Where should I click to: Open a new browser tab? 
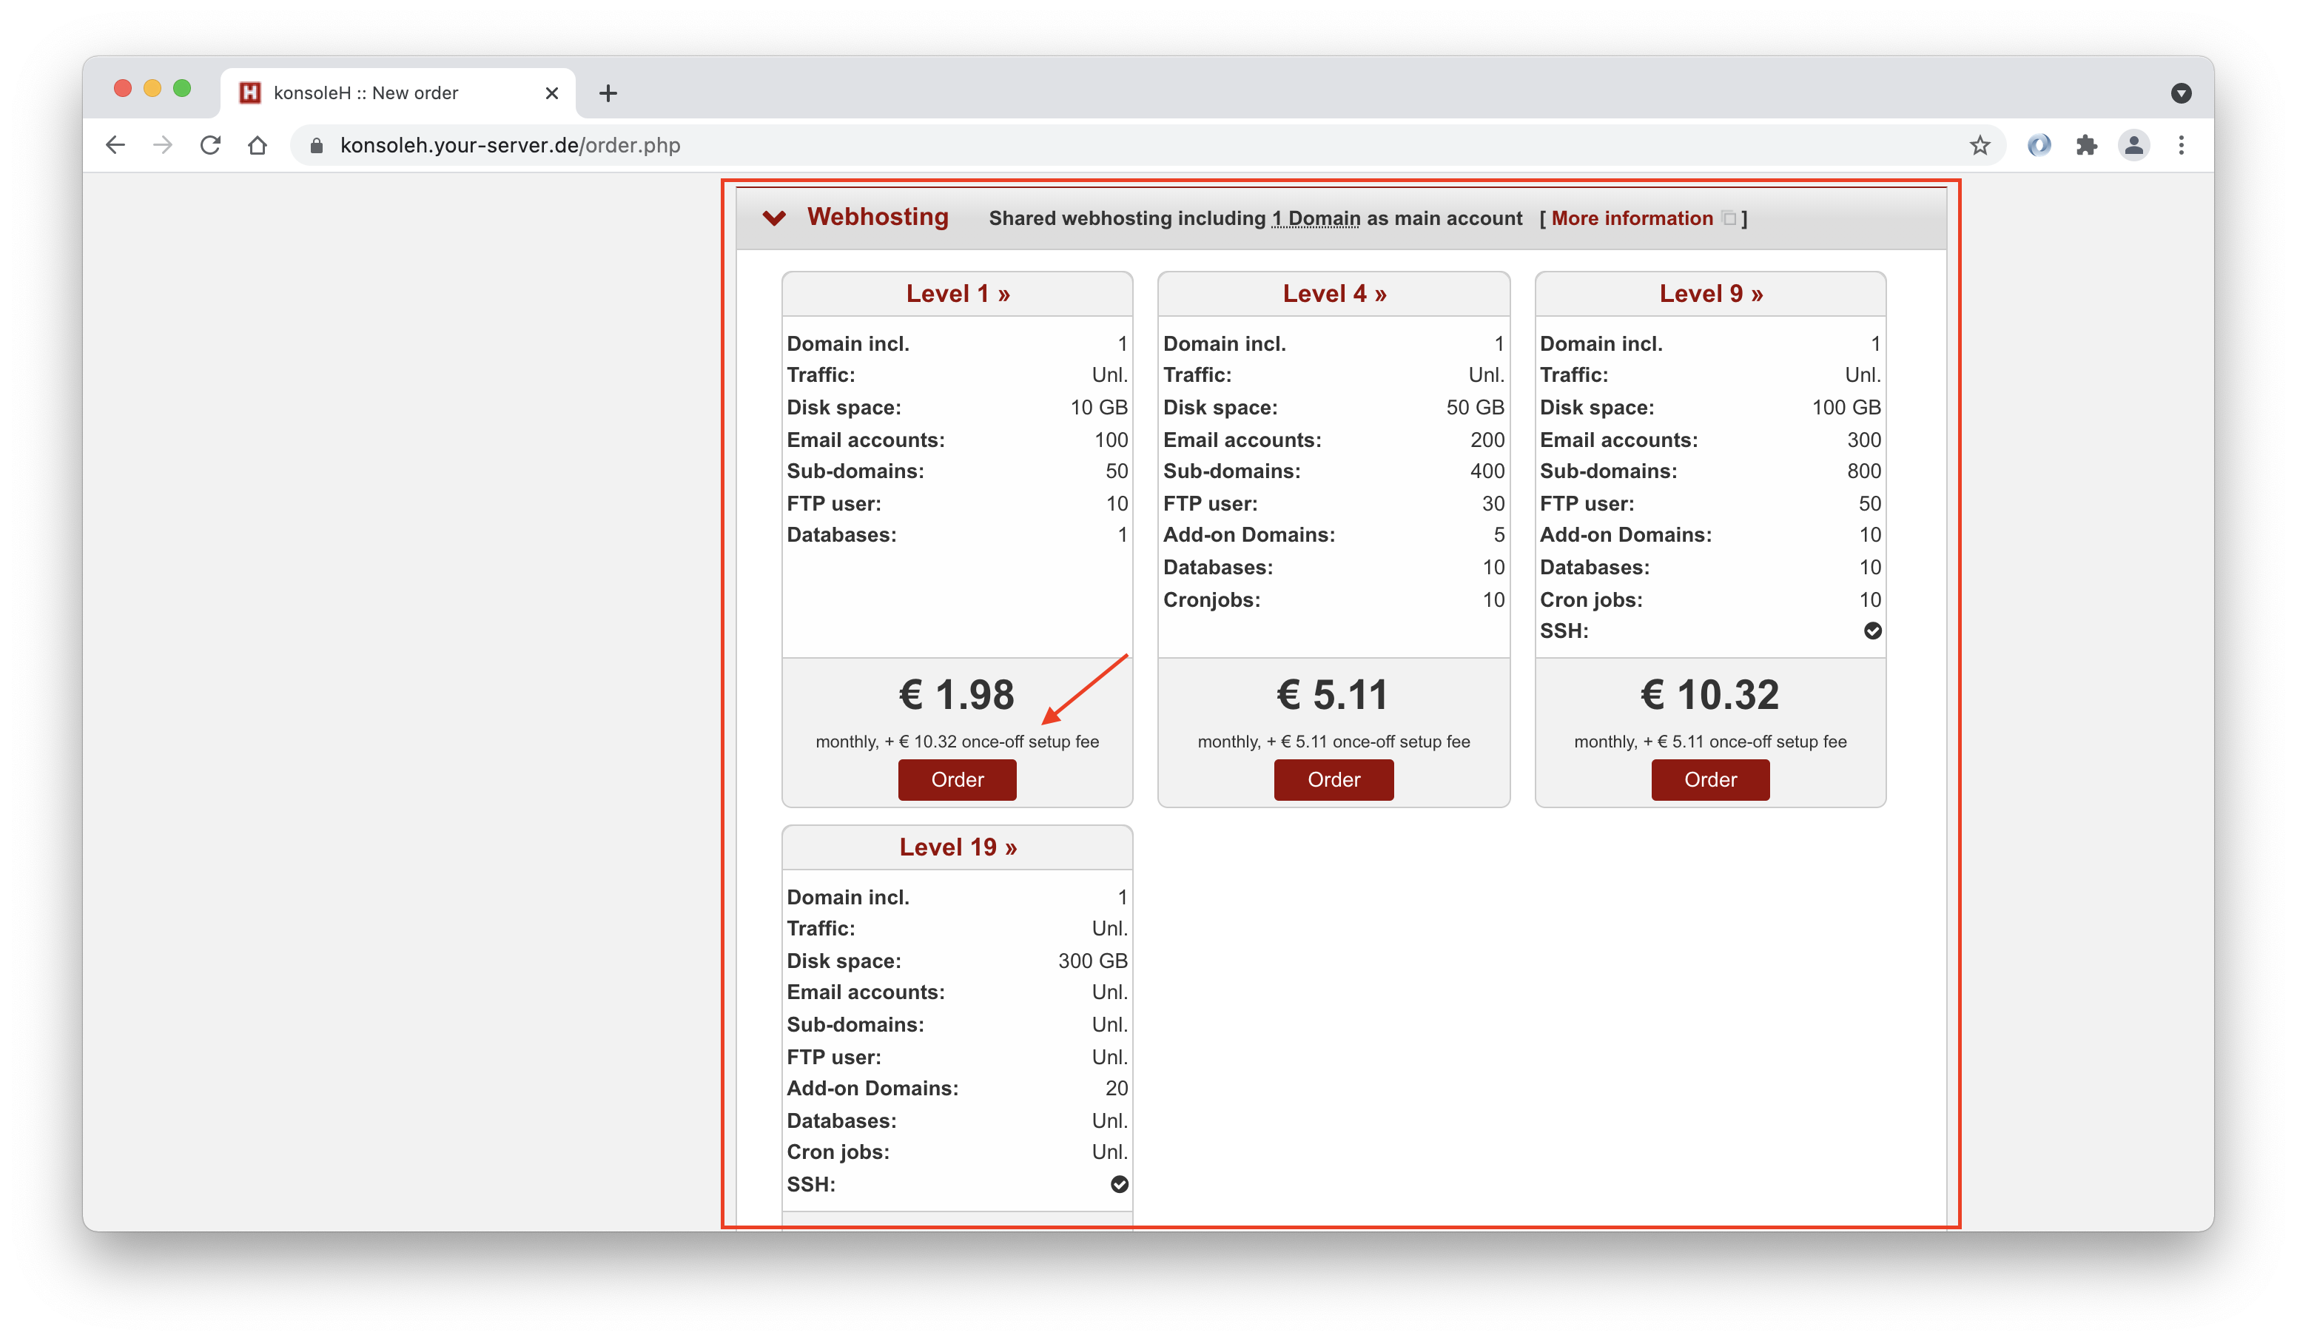[608, 93]
